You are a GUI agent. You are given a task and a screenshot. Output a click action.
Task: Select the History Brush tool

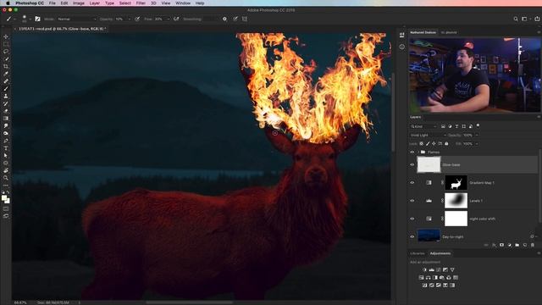tap(6, 103)
